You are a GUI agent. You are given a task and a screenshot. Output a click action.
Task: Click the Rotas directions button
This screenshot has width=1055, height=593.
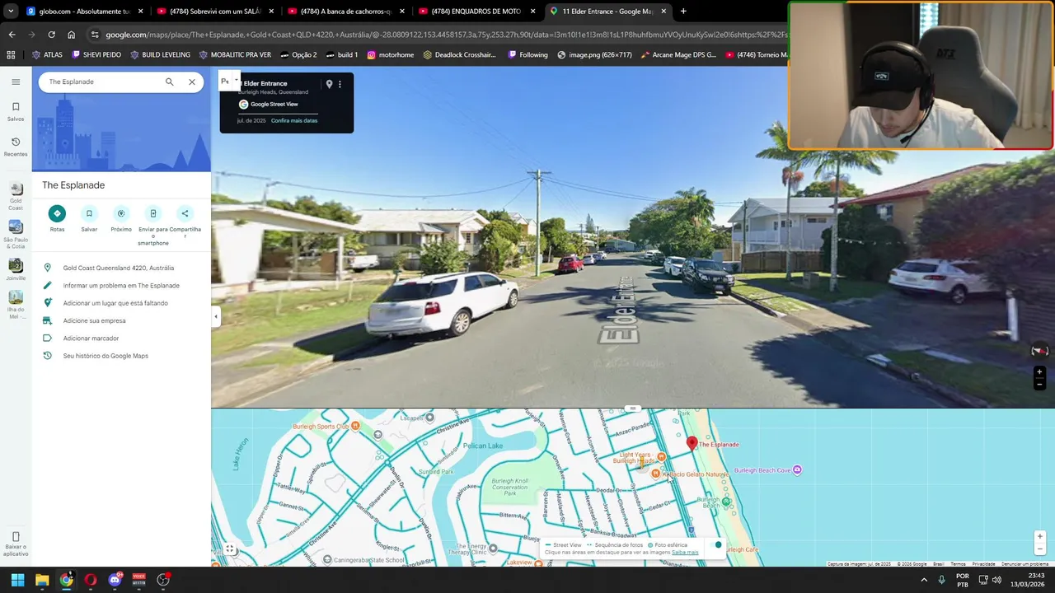tap(57, 213)
